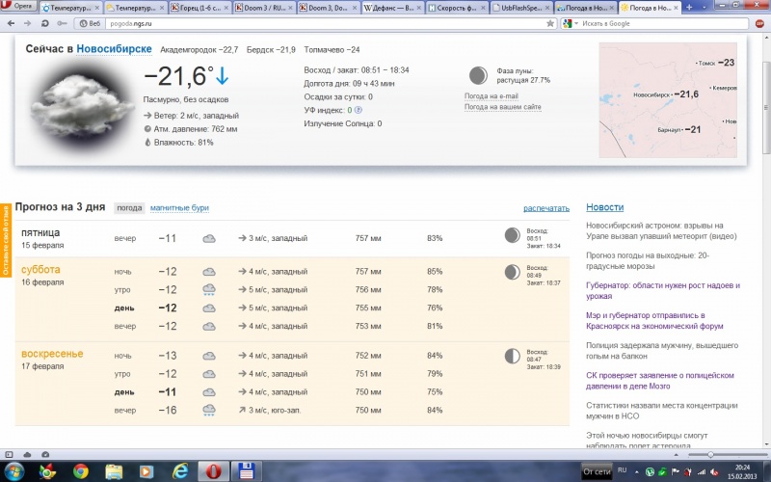The image size is (771, 482).
Task: Click the pogoda.ngs.ru address bar
Action: [325, 23]
